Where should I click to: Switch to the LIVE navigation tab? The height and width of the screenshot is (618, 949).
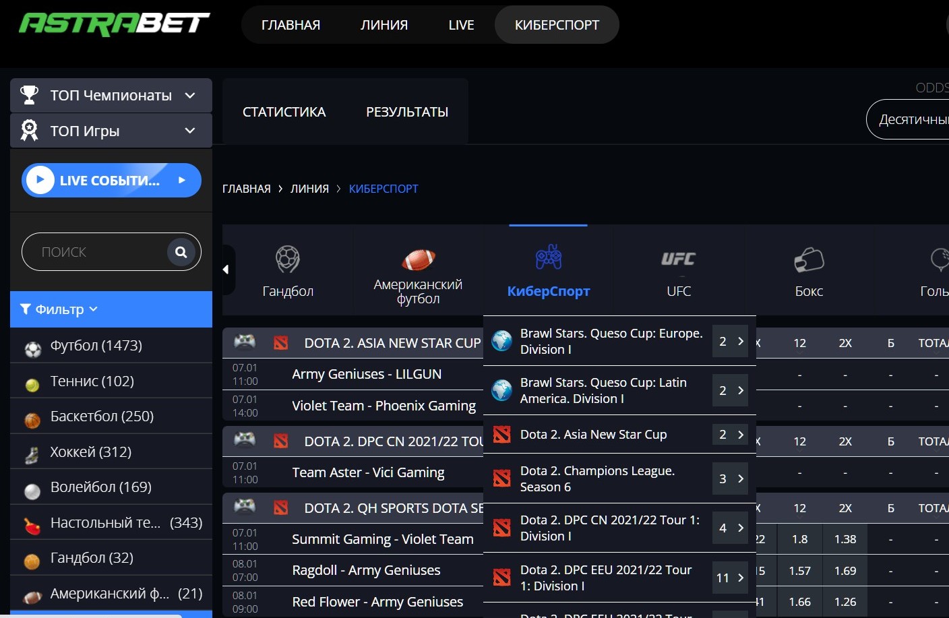(x=461, y=25)
